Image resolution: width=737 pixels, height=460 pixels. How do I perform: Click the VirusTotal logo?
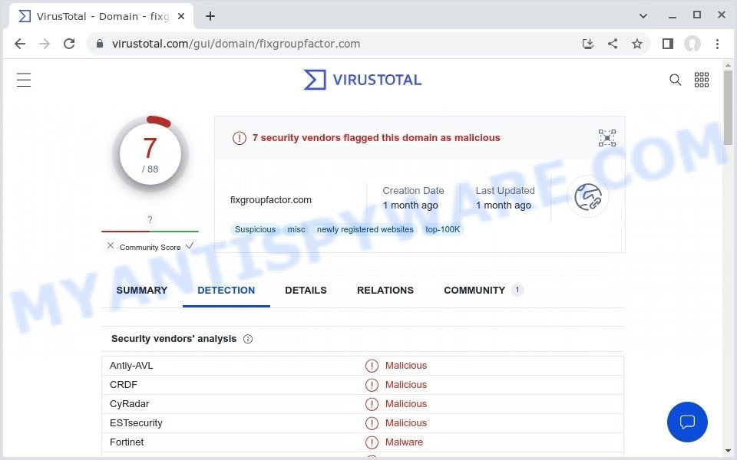coord(362,80)
